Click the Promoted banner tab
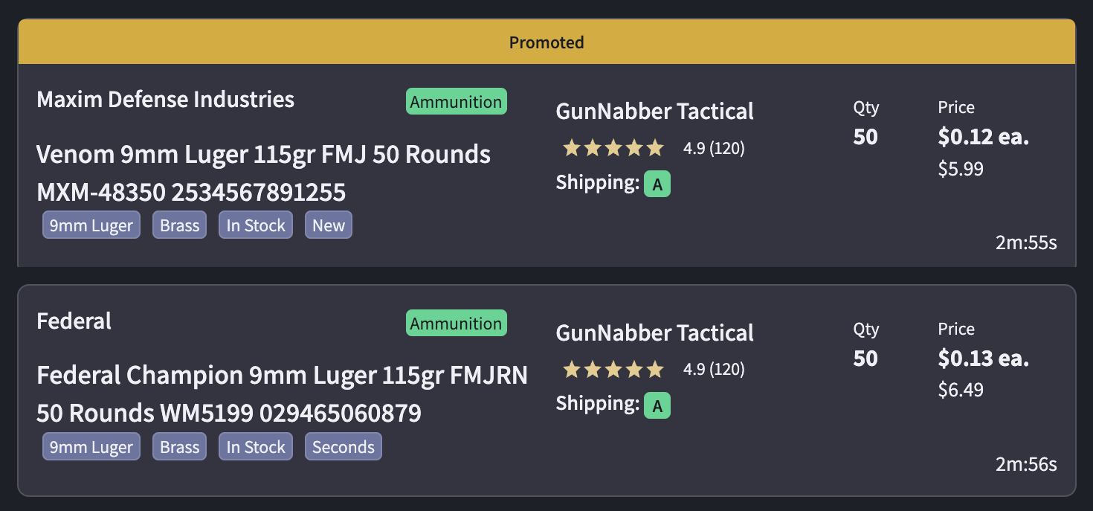 [x=546, y=42]
